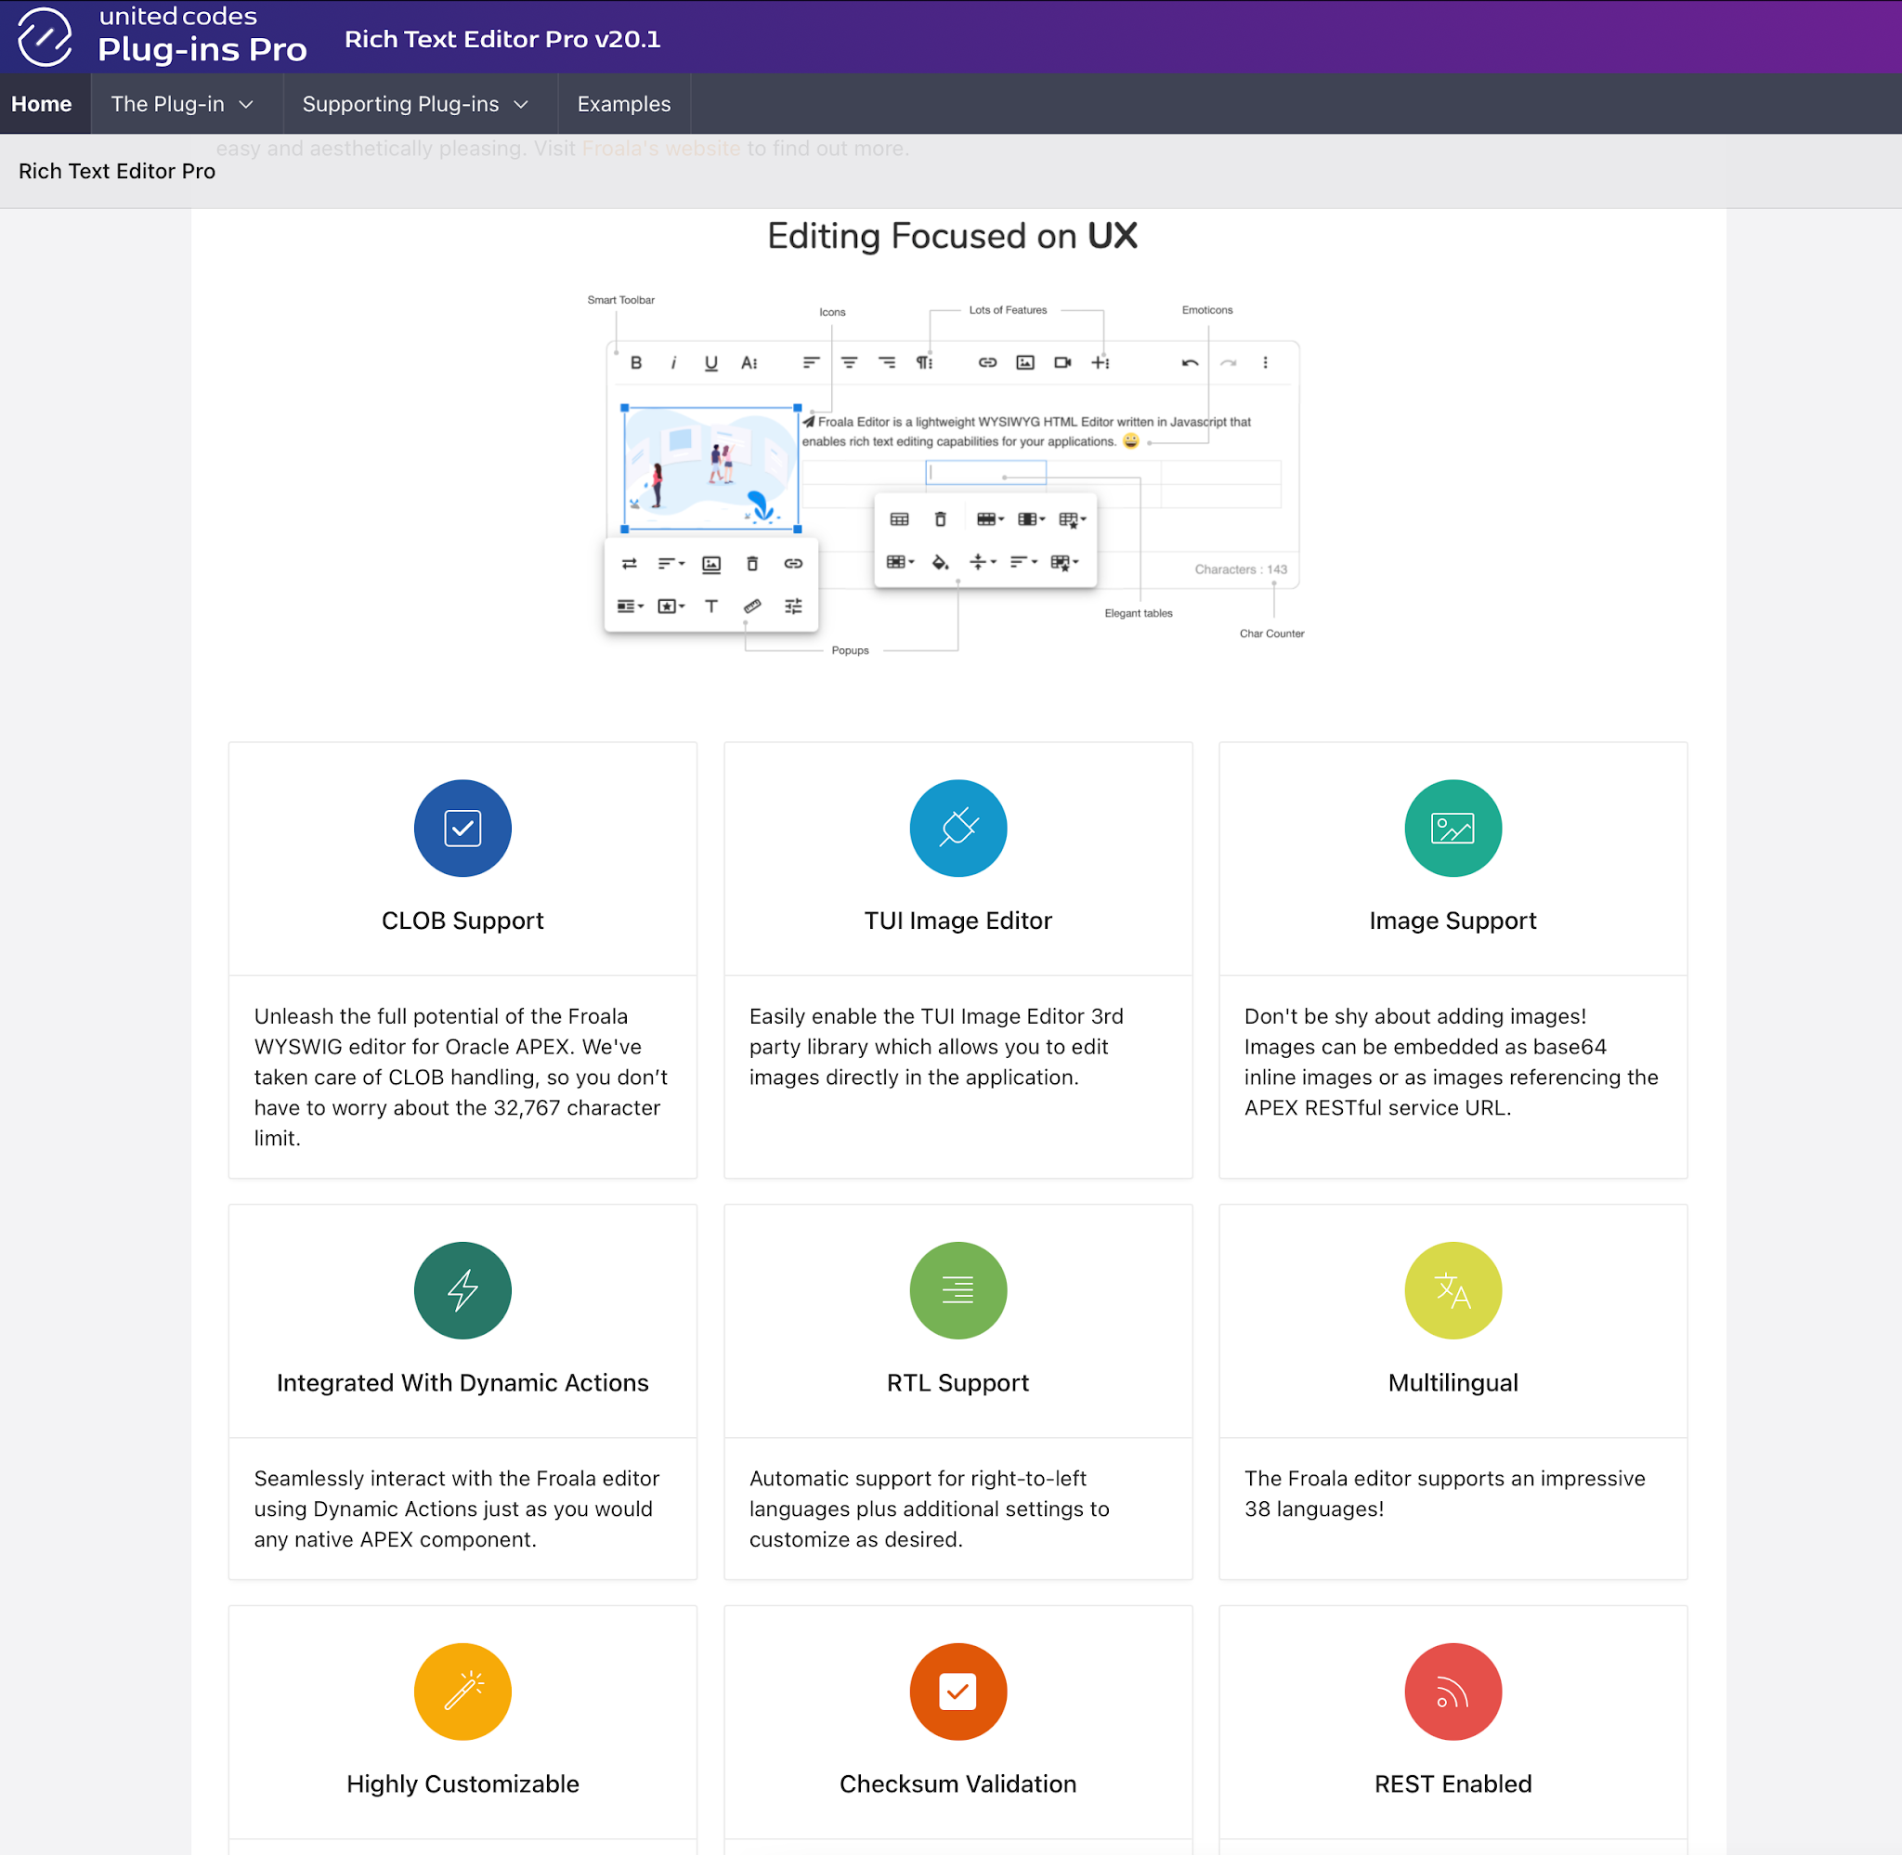Follow the Froala's website link
Screen dimensions: 1902x1855
tap(660, 148)
